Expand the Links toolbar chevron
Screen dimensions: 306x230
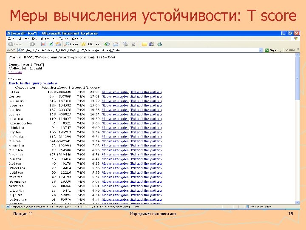298,49
